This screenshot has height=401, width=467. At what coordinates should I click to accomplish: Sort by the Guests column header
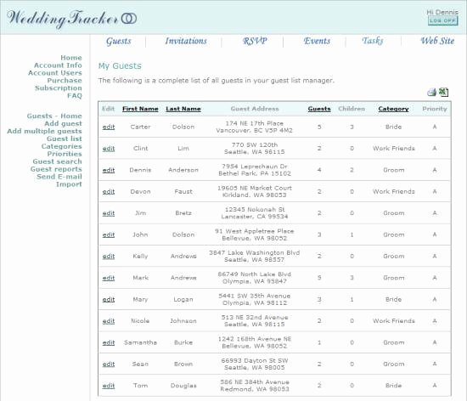click(319, 109)
